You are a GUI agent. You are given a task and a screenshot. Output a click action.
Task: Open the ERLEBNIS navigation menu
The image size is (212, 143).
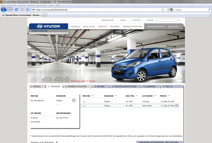tap(115, 26)
